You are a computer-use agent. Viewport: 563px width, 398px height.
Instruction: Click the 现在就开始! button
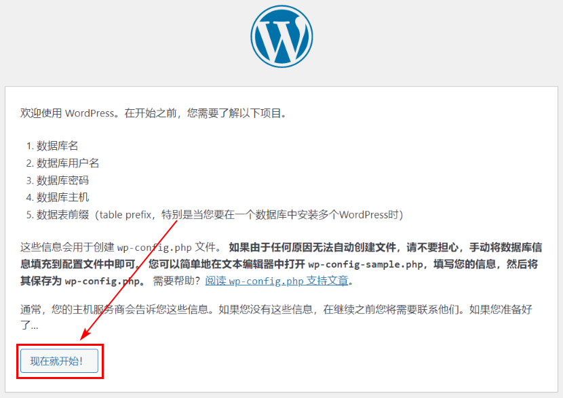click(x=59, y=361)
